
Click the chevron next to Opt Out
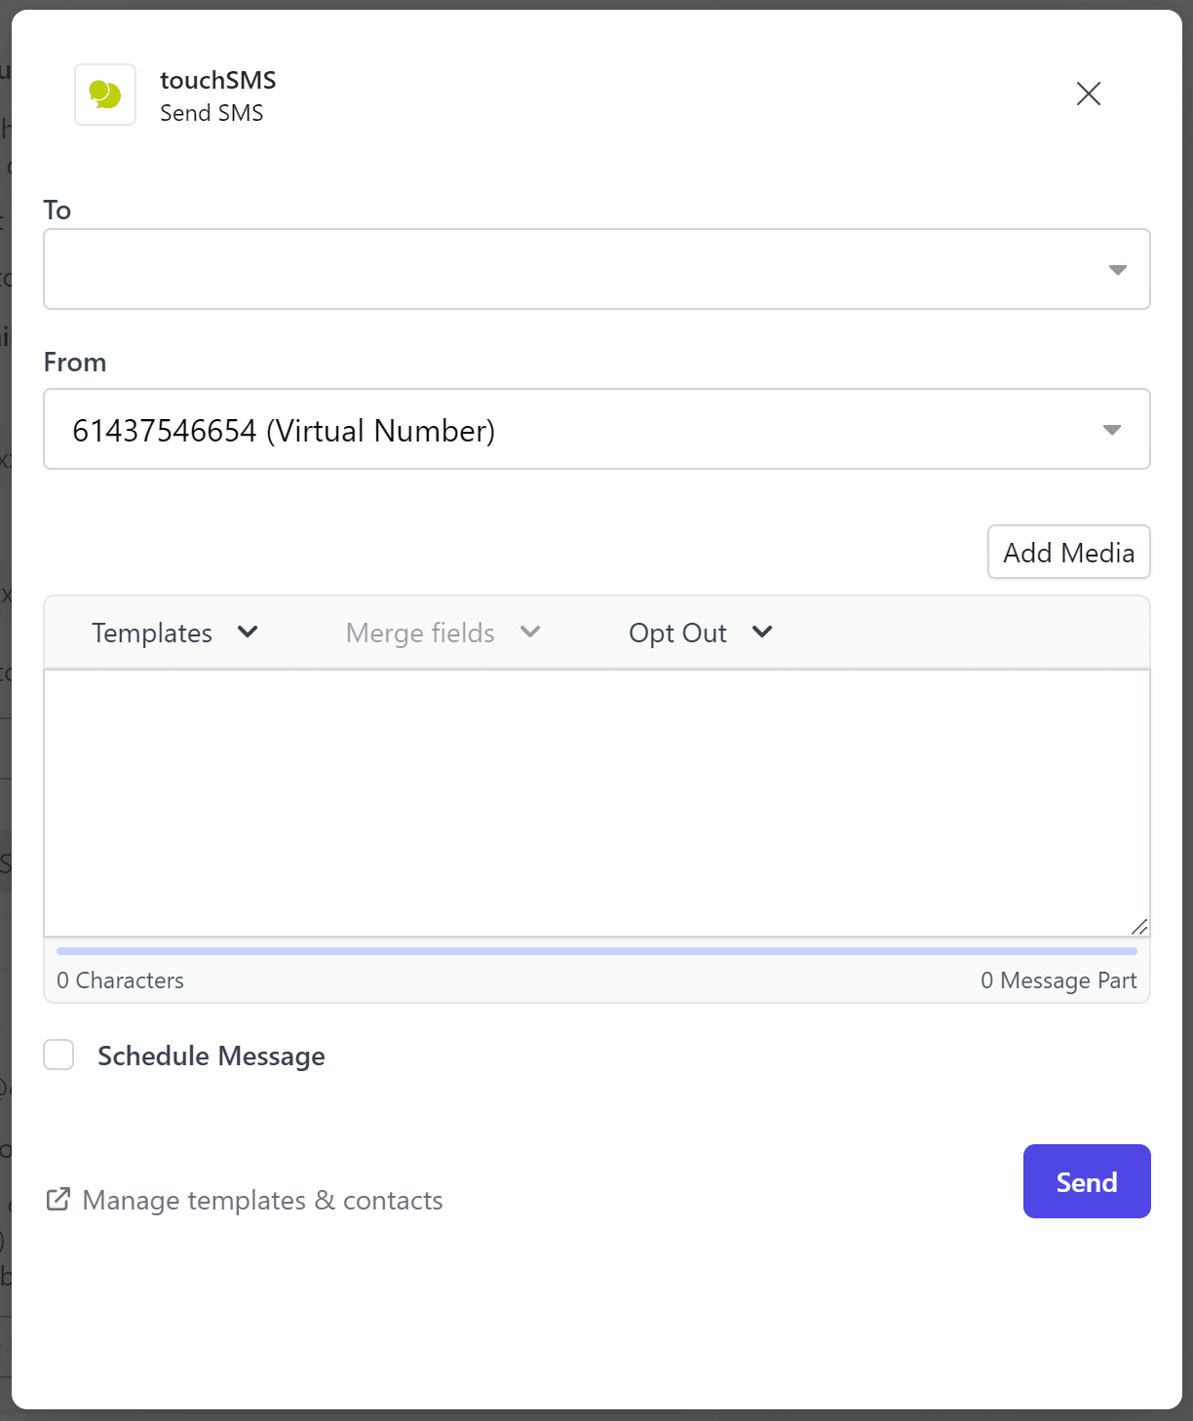click(762, 632)
